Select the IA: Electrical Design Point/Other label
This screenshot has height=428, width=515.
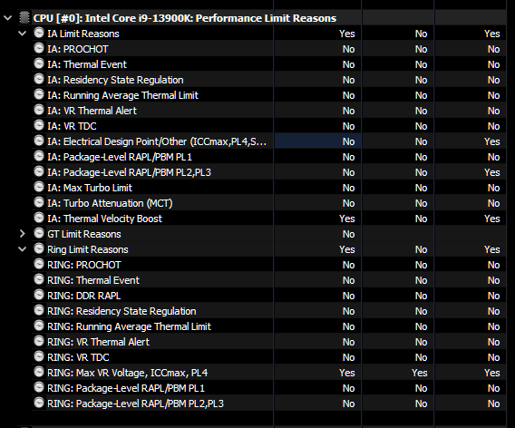click(x=157, y=141)
